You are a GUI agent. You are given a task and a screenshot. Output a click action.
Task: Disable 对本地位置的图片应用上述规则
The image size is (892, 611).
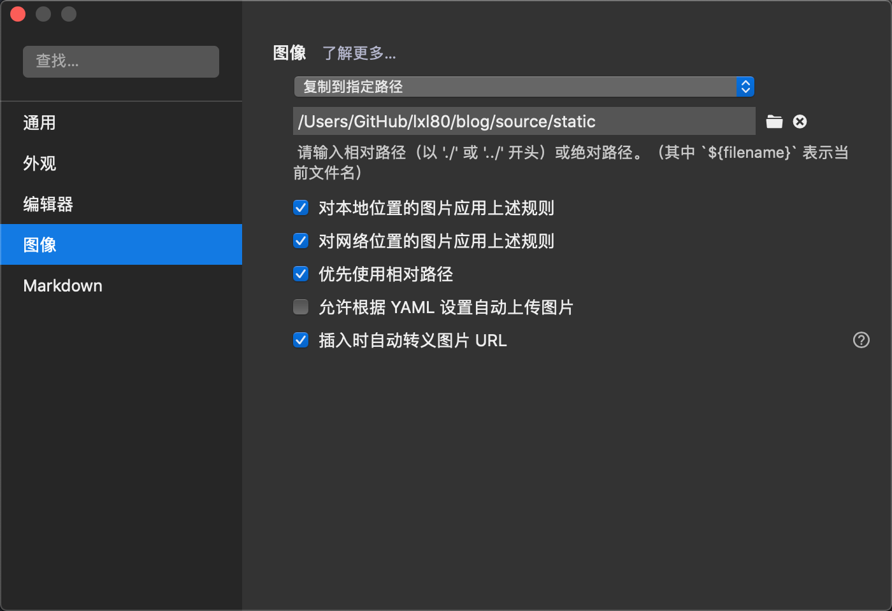(x=301, y=207)
